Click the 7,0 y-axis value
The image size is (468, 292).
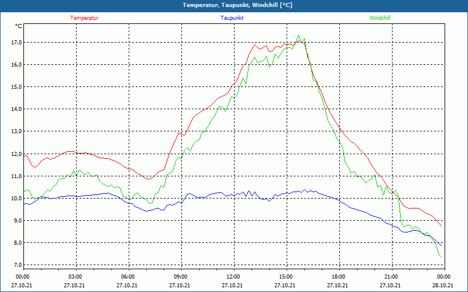click(x=19, y=265)
